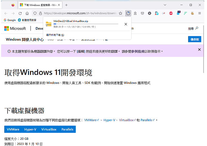
Task: Open the Google bookmark
Action: [10, 20]
